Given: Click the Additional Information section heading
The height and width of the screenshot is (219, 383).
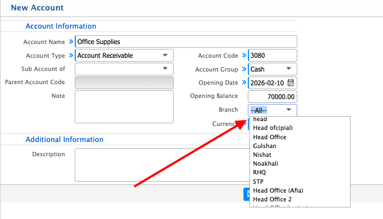Looking at the screenshot, I should [x=64, y=139].
